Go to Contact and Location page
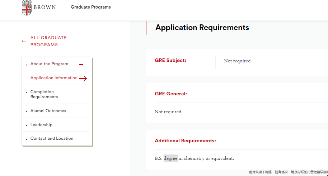The image size is (328, 176). pyautogui.click(x=52, y=138)
